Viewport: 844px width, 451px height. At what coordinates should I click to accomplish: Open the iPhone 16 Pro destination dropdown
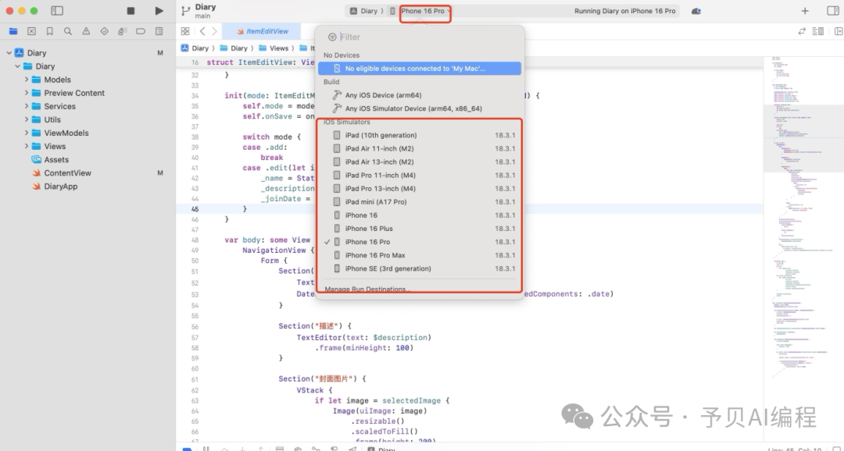(x=424, y=11)
